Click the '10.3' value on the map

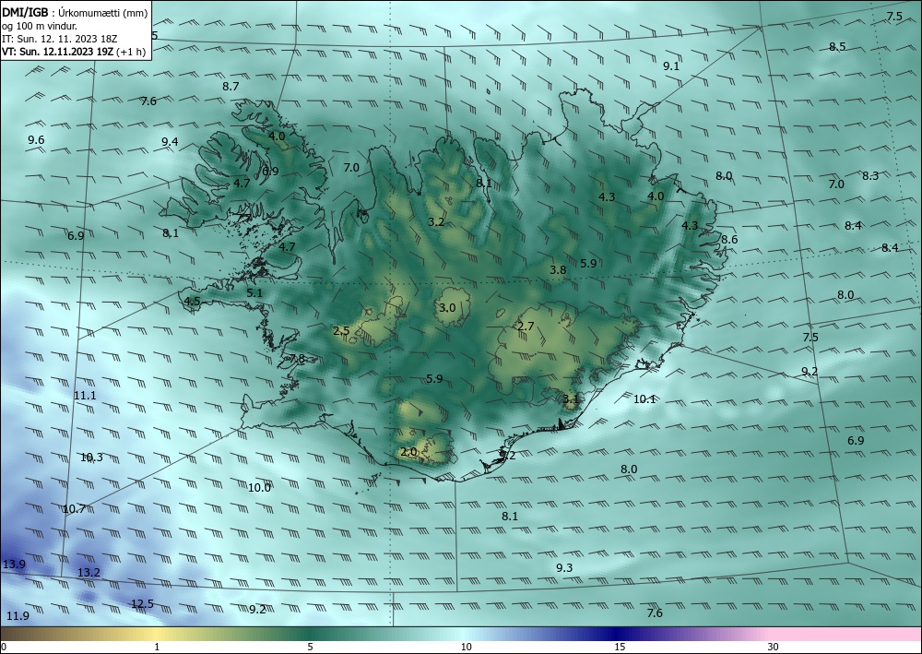[x=91, y=458]
